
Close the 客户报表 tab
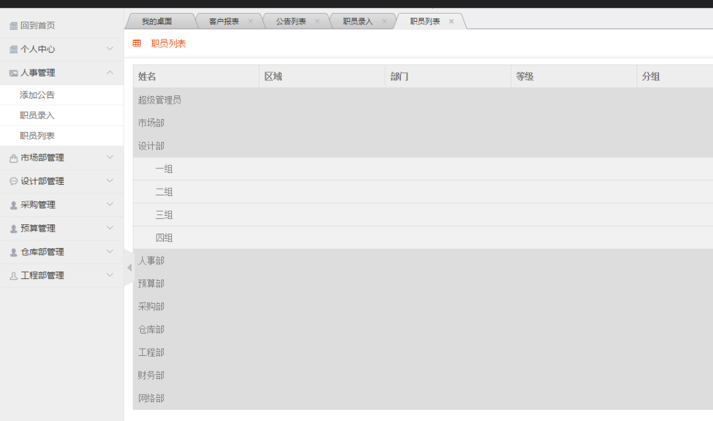(x=250, y=22)
